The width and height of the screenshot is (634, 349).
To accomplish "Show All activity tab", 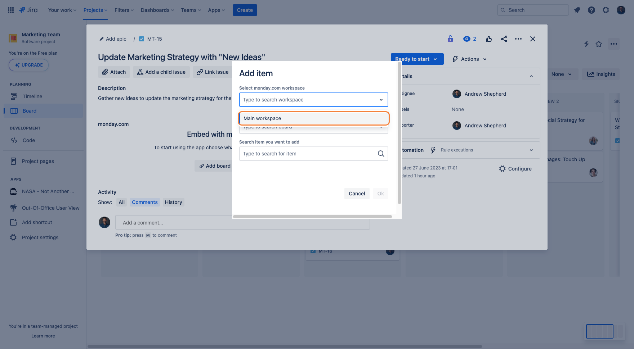I will 122,202.
